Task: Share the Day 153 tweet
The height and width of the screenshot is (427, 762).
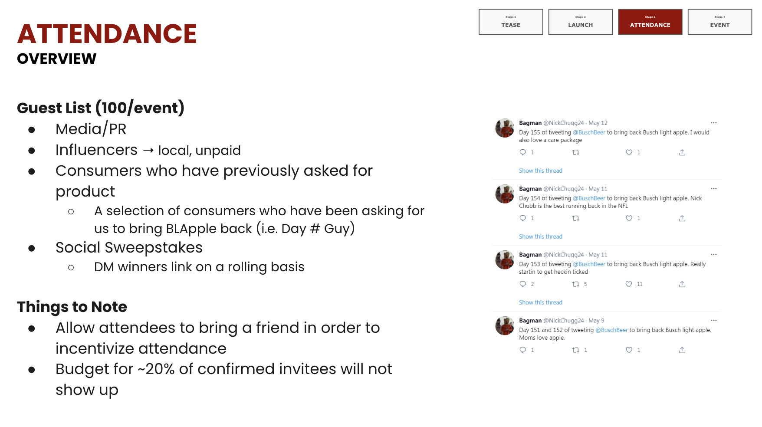Action: [x=682, y=284]
